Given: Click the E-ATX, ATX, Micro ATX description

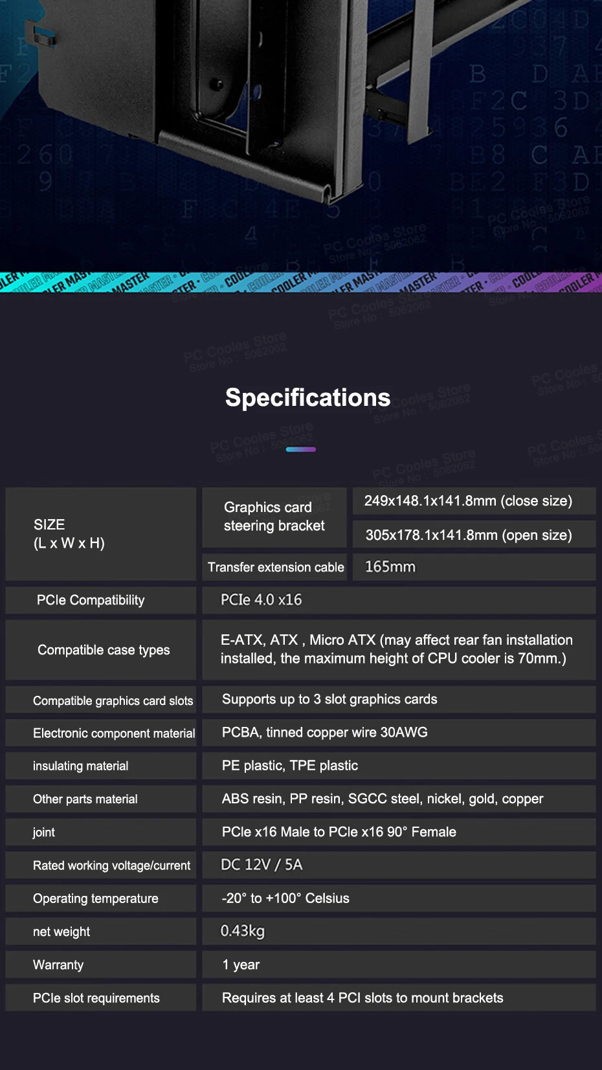Looking at the screenshot, I should (396, 649).
